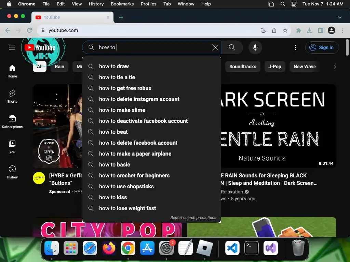Viewport: 350px width, 262px height.
Task: Open History in the sidebar
Action: click(12, 172)
